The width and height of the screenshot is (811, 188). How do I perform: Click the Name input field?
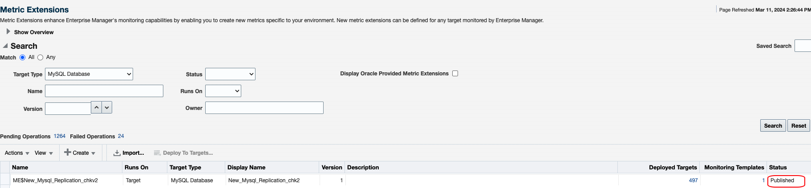pyautogui.click(x=104, y=91)
